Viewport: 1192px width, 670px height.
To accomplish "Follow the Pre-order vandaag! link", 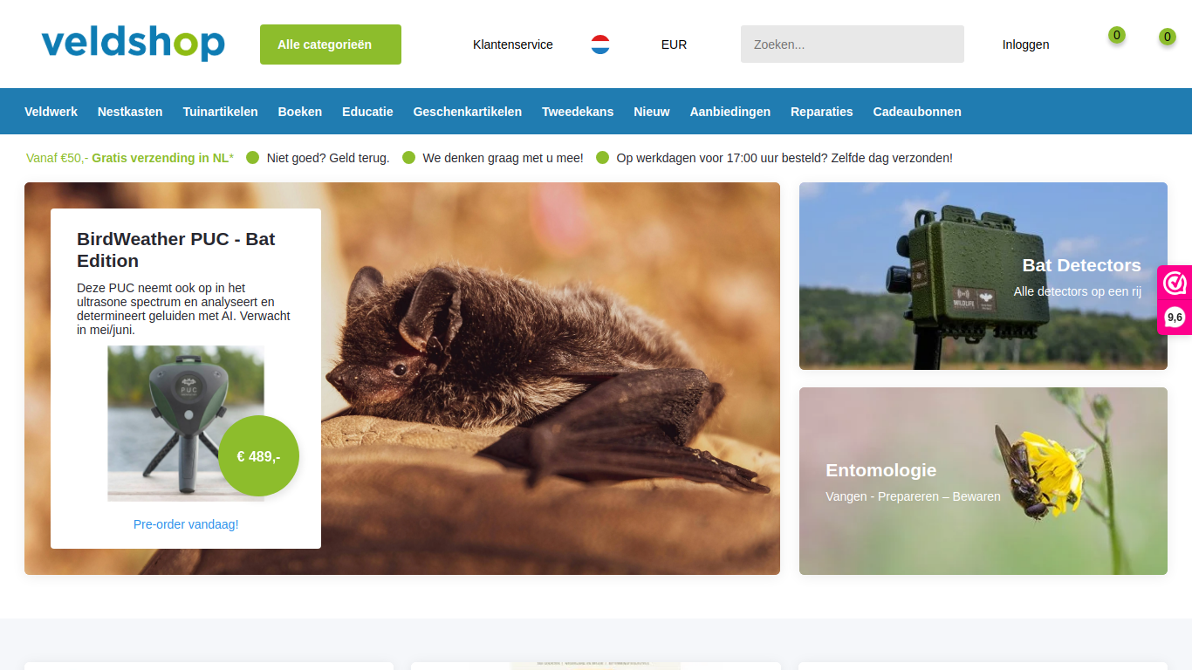I will pyautogui.click(x=186, y=524).
